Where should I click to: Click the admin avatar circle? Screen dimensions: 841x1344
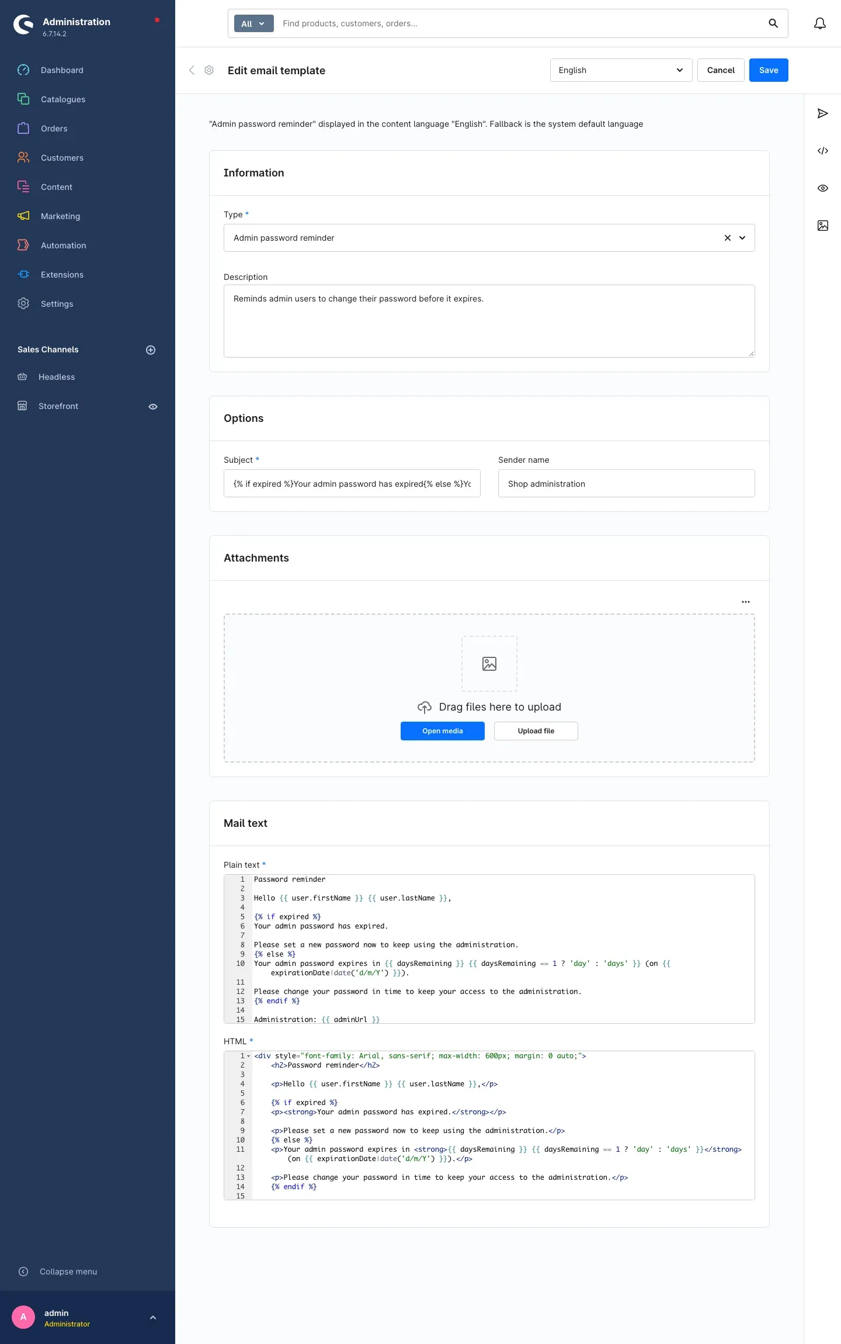pyautogui.click(x=23, y=1317)
